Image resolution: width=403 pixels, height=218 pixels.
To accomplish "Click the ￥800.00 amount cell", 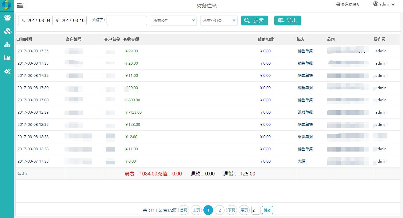I will (133, 100).
